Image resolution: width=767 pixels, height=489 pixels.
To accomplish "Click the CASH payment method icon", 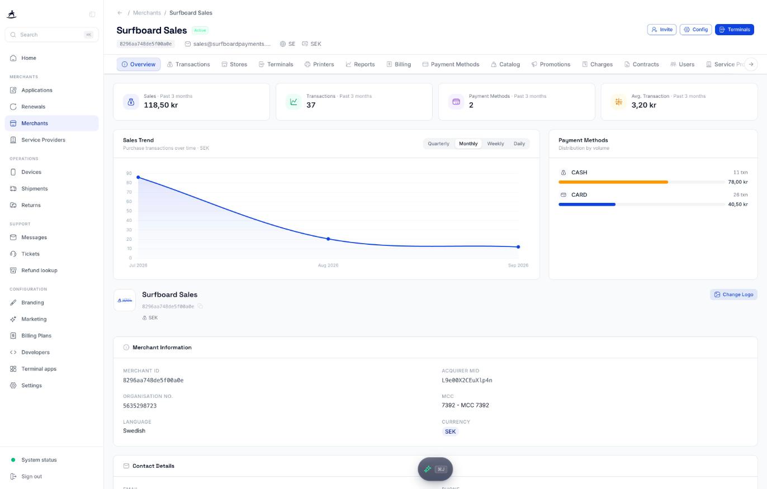I will tap(564, 173).
